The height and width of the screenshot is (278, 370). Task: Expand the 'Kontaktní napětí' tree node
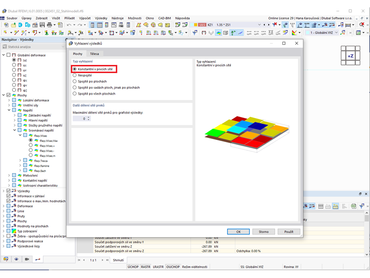point(9,180)
